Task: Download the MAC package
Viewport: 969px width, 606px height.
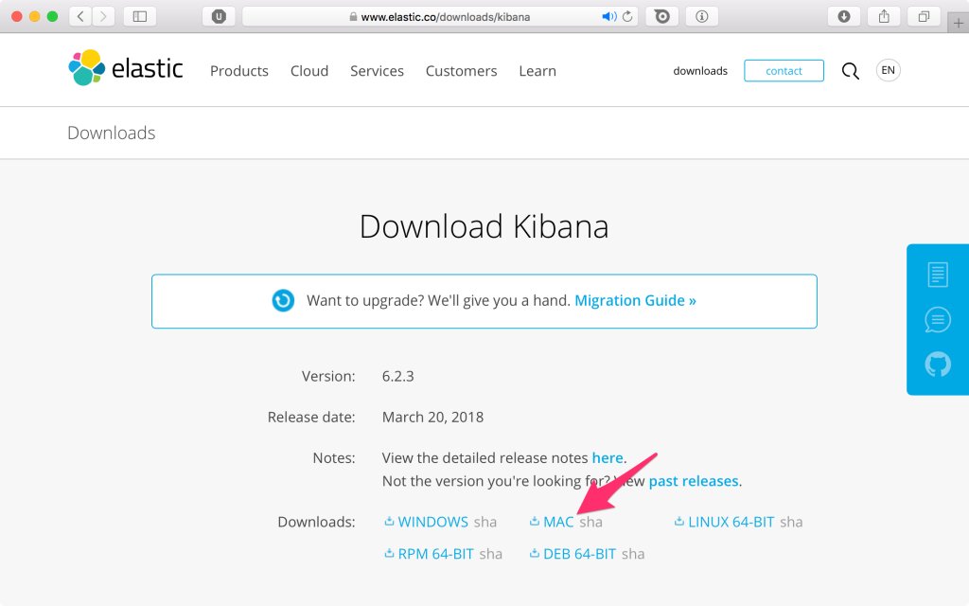Action: [558, 522]
